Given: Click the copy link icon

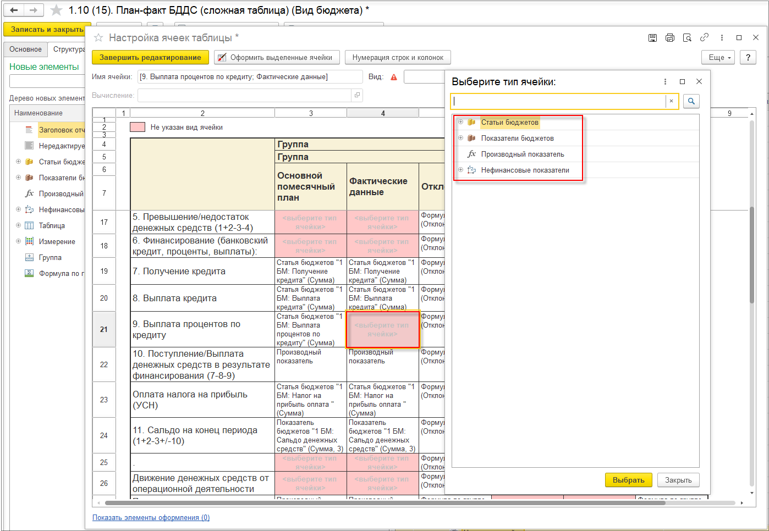Looking at the screenshot, I should click(704, 37).
